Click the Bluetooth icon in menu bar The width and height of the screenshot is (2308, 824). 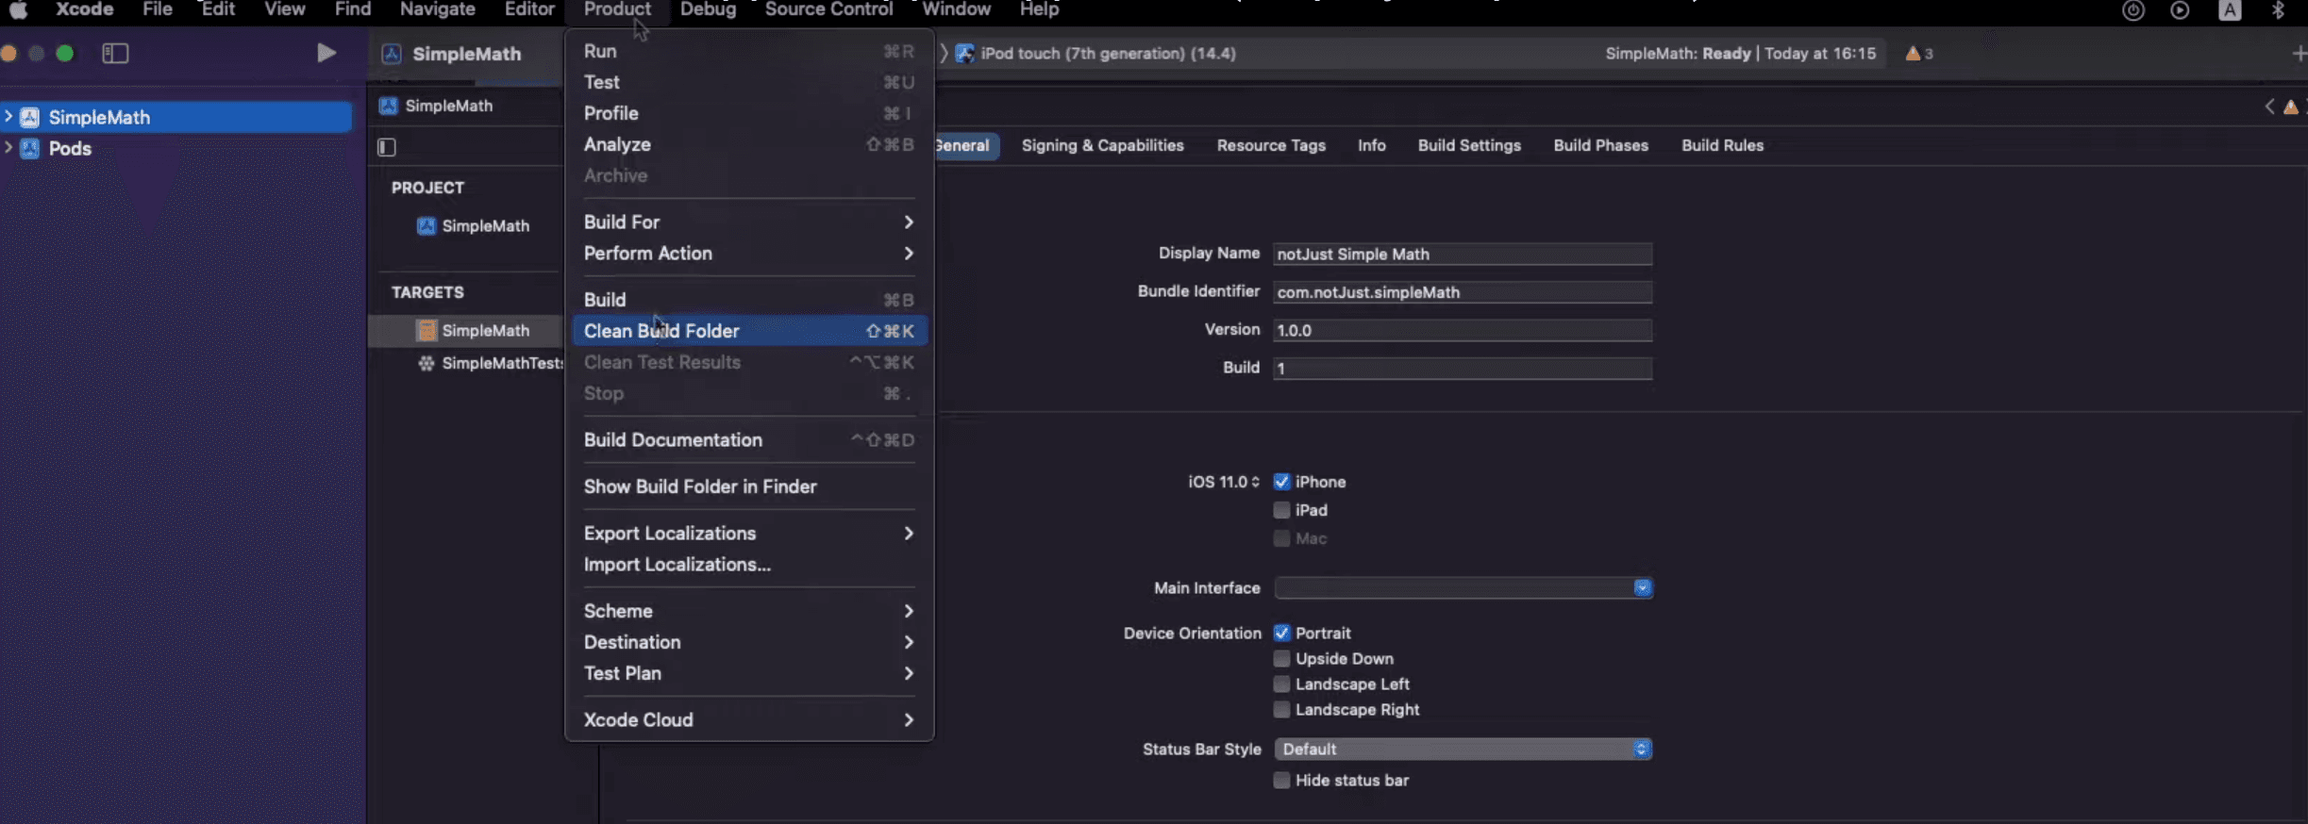[x=2278, y=10]
